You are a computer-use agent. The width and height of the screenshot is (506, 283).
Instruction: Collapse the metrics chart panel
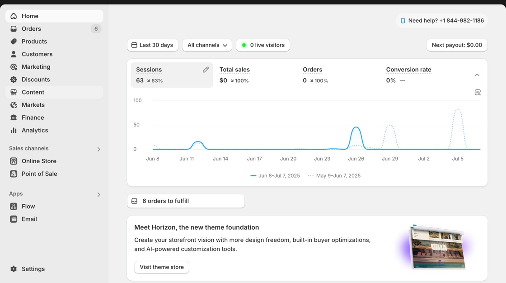click(x=477, y=75)
